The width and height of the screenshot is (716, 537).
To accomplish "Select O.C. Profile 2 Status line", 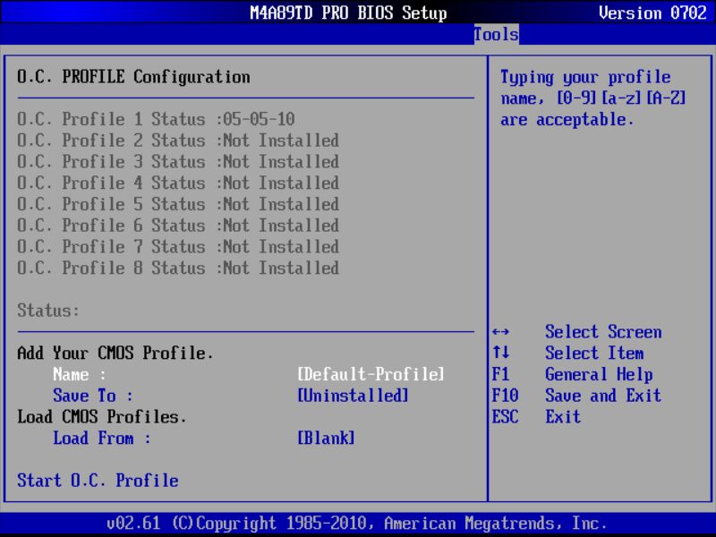I will 175,141.
